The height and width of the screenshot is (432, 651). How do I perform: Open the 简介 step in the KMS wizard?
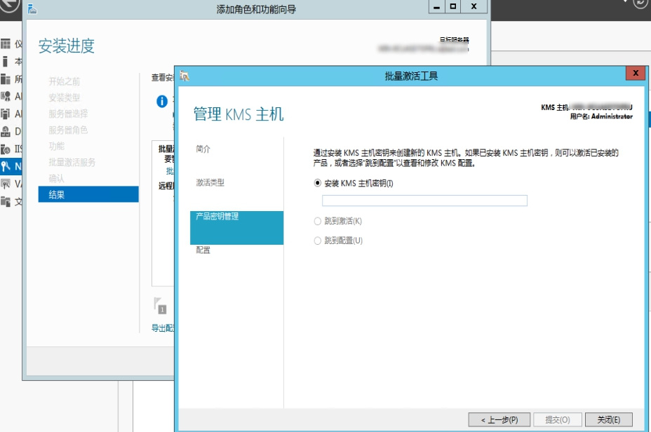pos(203,149)
